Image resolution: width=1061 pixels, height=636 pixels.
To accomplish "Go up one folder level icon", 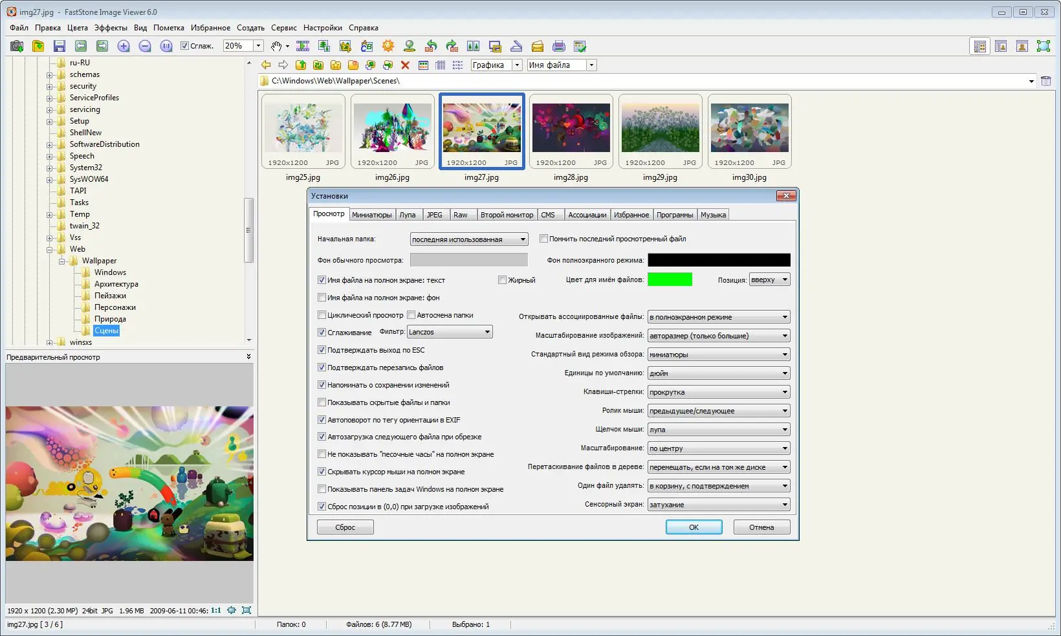I will point(301,65).
